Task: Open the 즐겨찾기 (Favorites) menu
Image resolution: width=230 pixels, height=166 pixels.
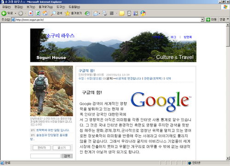Action: tap(46, 7)
